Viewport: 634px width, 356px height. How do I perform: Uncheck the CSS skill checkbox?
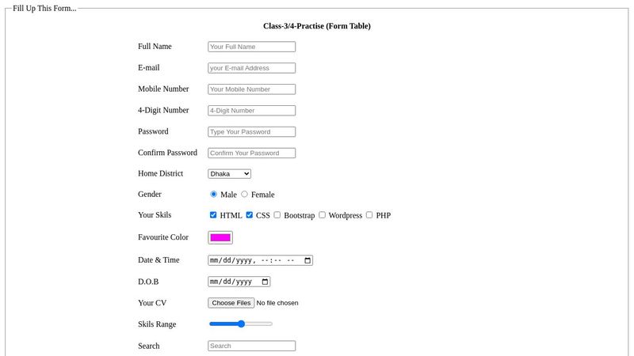(249, 215)
